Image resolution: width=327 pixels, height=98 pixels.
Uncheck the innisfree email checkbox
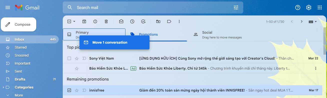pyautogui.click(x=69, y=90)
